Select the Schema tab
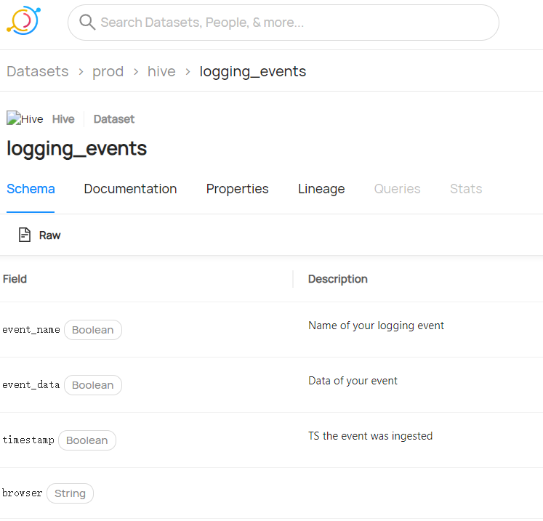 pyautogui.click(x=31, y=189)
